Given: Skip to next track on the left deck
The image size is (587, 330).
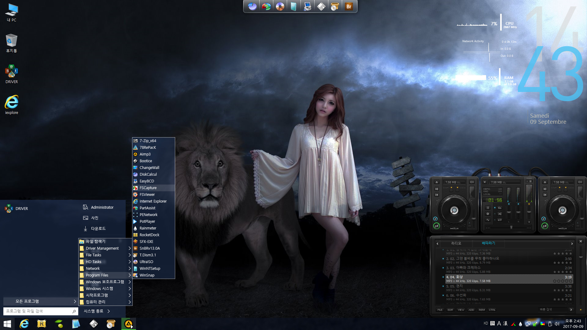Looking at the screenshot, I should point(437,189).
